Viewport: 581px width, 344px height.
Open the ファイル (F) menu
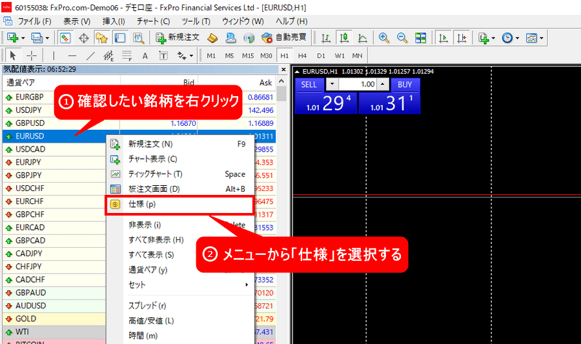click(34, 21)
